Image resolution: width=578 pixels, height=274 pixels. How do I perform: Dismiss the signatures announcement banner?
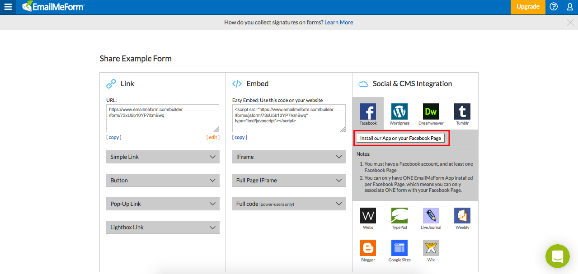(x=570, y=23)
